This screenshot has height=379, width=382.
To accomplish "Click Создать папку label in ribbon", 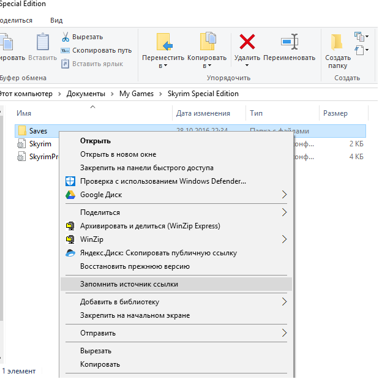I will pos(338,62).
